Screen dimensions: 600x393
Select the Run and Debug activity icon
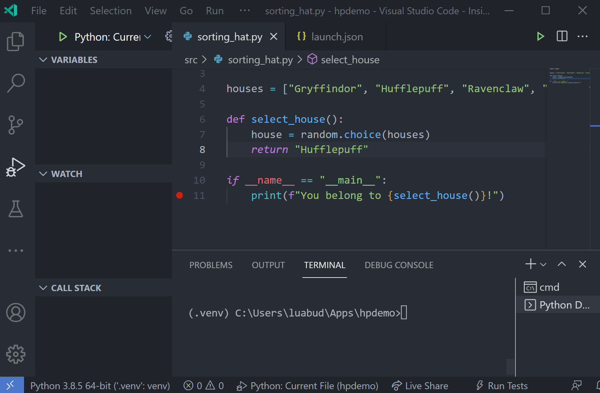pyautogui.click(x=16, y=167)
